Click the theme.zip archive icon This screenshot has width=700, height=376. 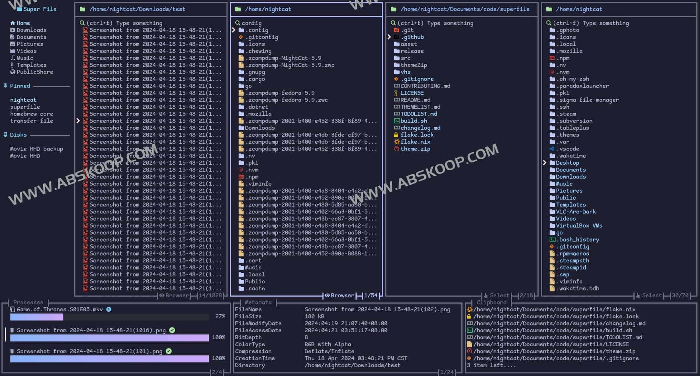[x=396, y=149]
